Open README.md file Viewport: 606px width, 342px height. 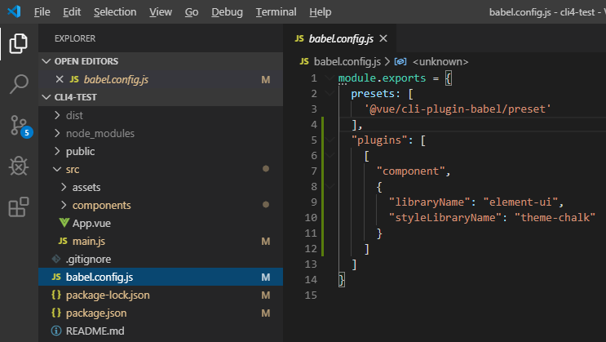[x=161, y=331]
